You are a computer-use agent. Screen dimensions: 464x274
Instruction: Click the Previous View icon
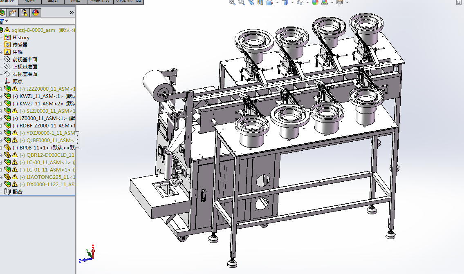[251, 2]
